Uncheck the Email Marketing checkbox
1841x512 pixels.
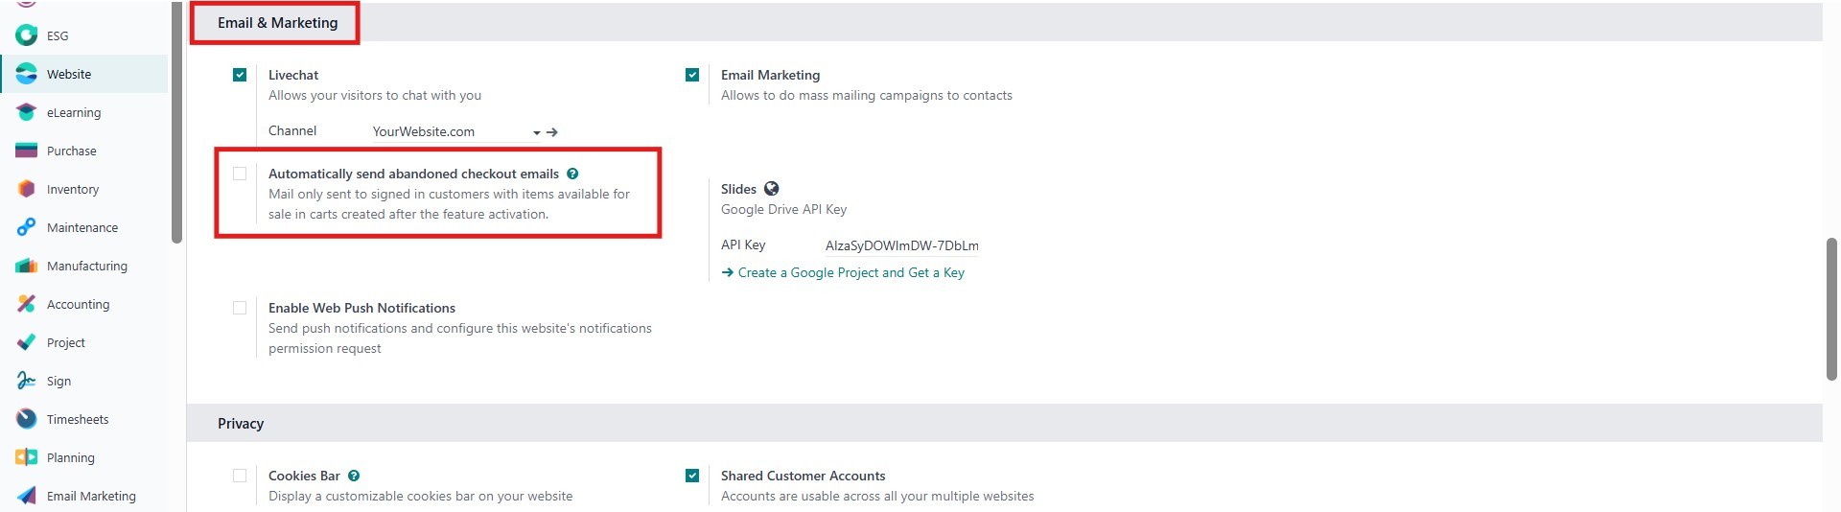[692, 75]
